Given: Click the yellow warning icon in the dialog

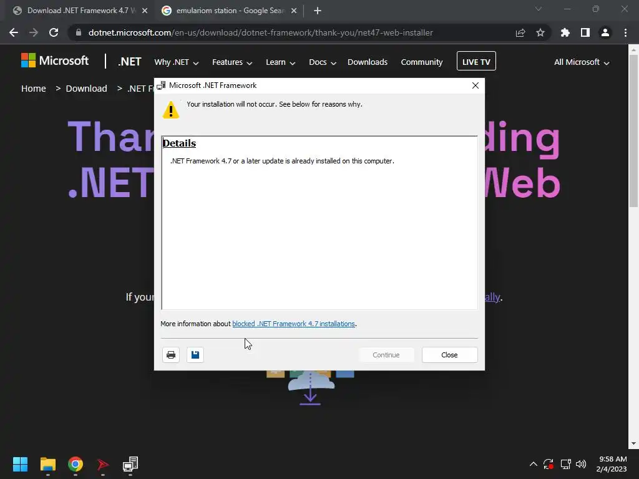Looking at the screenshot, I should click(171, 110).
